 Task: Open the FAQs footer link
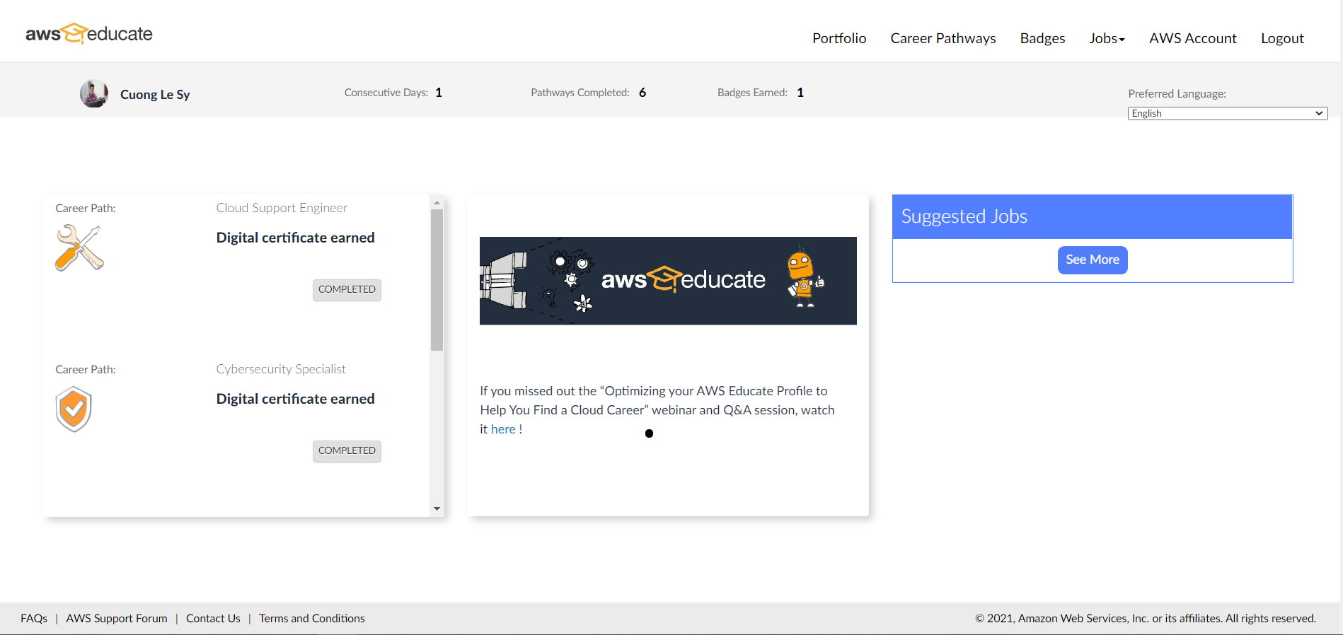coord(34,618)
